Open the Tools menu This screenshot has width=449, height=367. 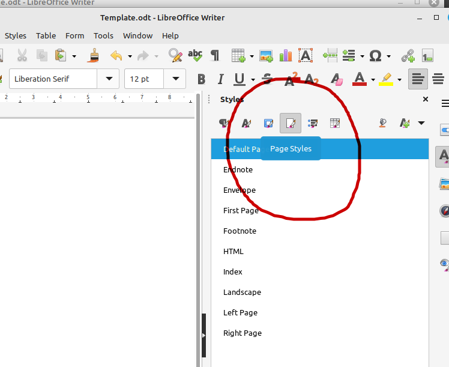pyautogui.click(x=103, y=36)
